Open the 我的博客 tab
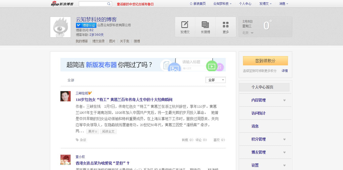Image resolution: width=343 pixels, height=170 pixels. pyautogui.click(x=82, y=41)
